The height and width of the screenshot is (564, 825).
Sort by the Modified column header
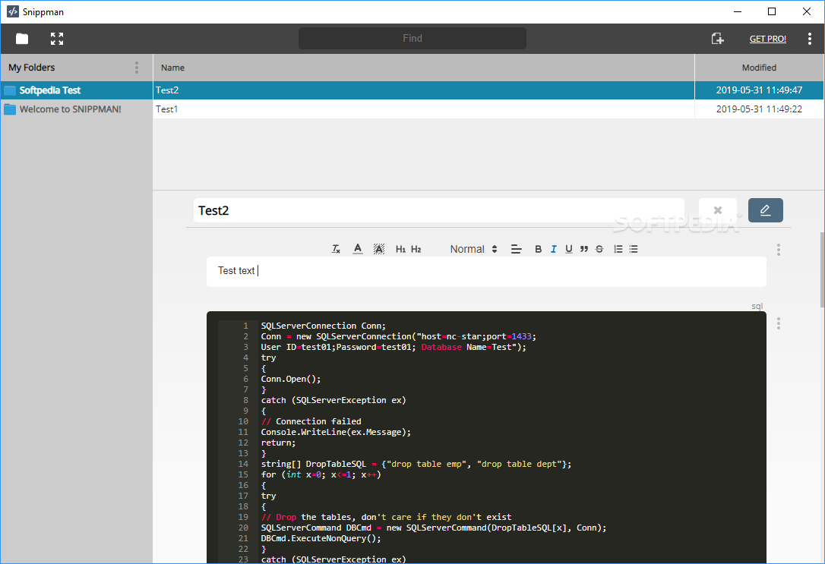759,68
